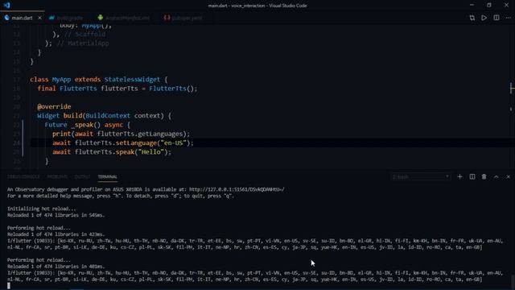Open the VS Code logo application menu

7,6
